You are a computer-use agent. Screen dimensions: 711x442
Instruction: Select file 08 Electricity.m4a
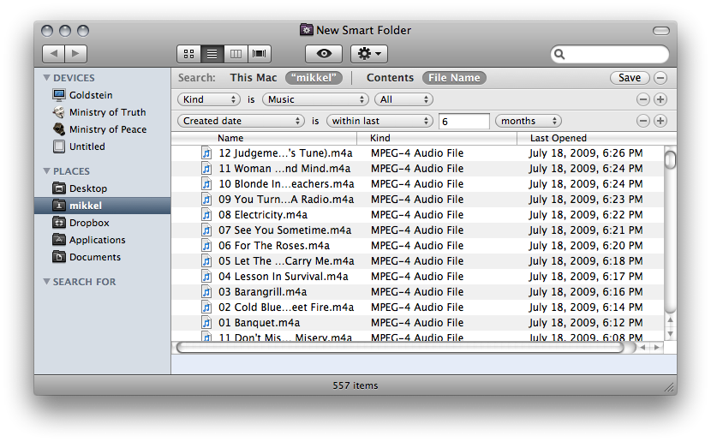point(418,215)
